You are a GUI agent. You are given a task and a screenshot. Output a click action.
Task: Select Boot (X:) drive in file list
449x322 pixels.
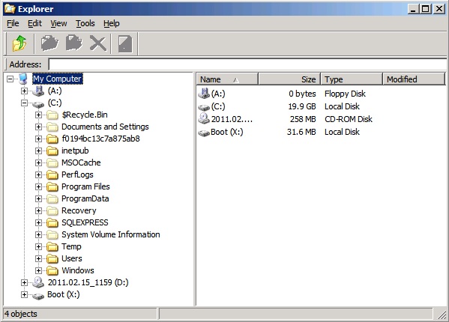(221, 132)
